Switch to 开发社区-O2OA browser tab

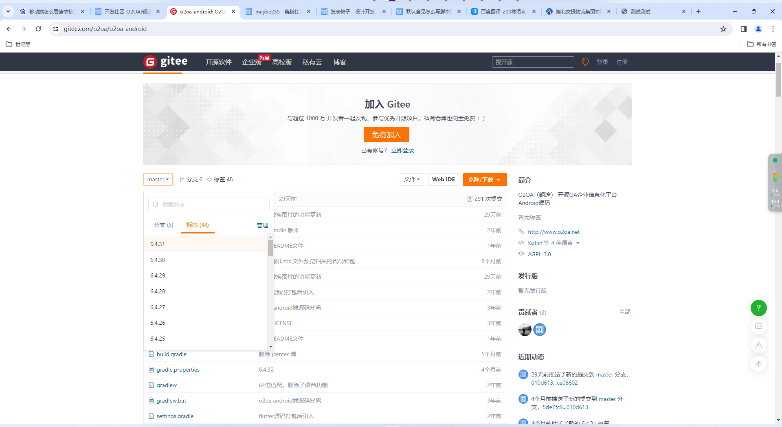(127, 11)
